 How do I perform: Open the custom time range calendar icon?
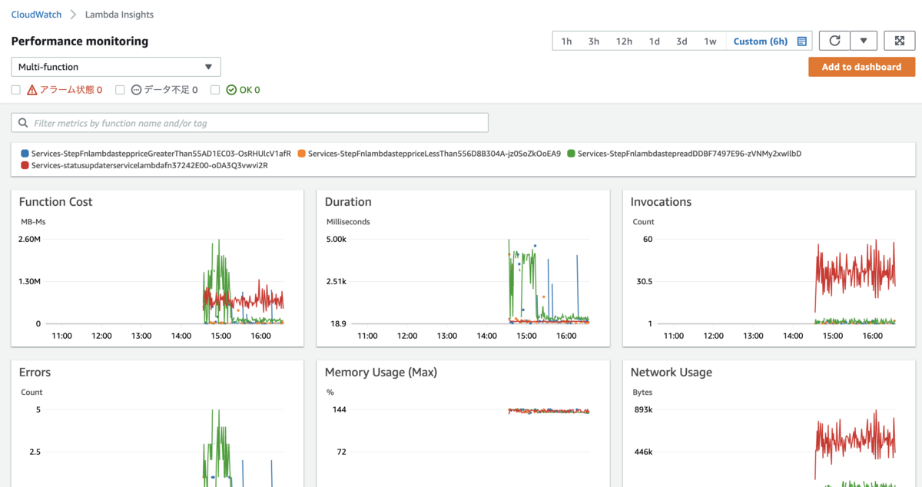click(x=802, y=41)
